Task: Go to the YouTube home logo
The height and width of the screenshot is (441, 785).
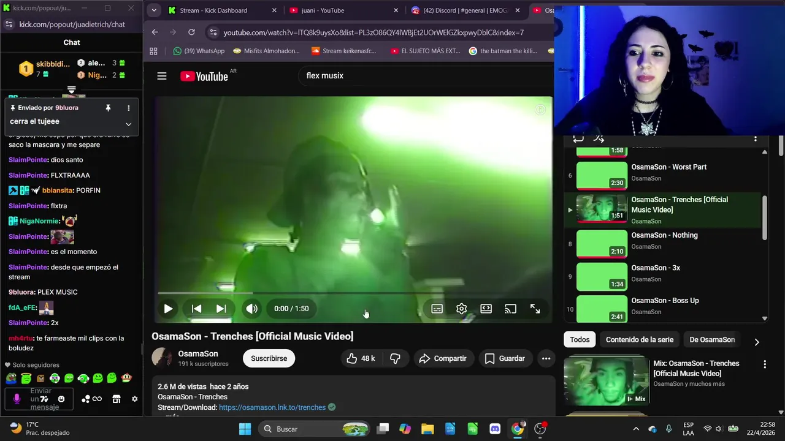Action: click(x=204, y=76)
